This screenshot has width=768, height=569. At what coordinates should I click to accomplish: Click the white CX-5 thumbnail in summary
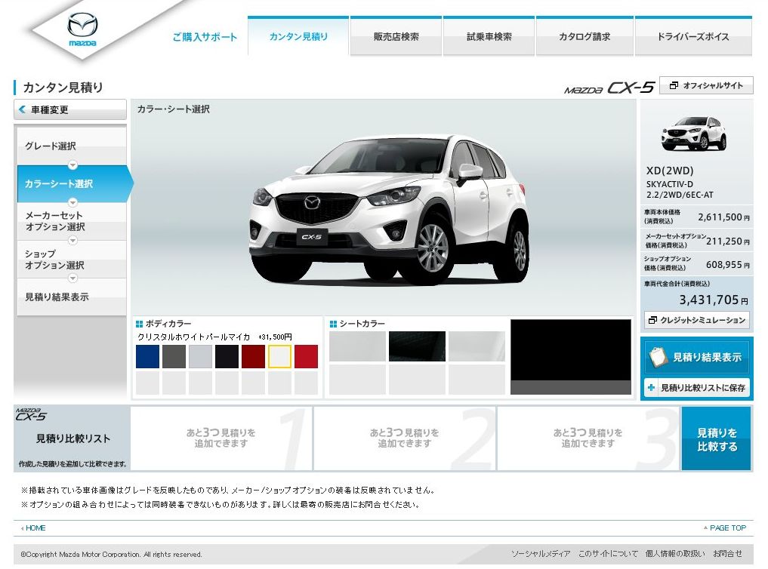pos(693,134)
